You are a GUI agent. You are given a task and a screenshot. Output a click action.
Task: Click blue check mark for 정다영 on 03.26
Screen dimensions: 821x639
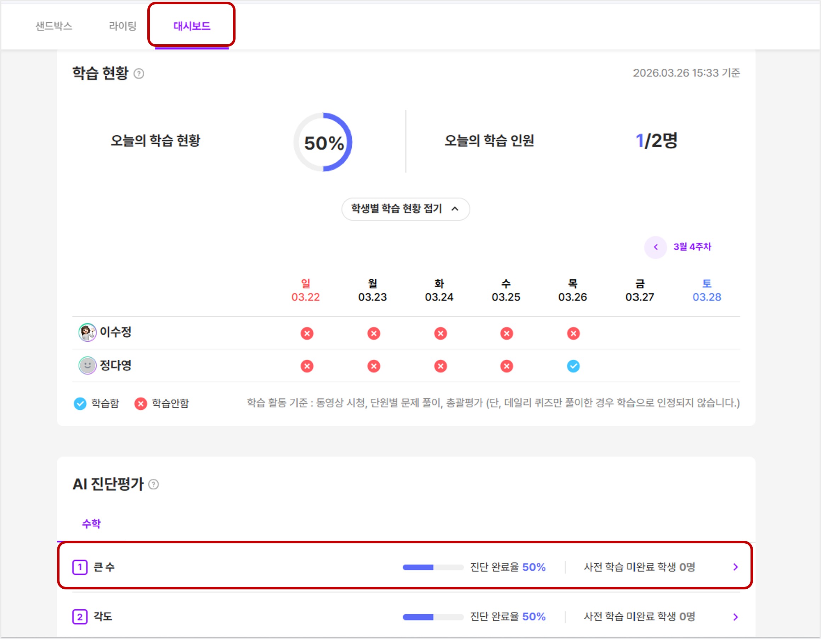click(573, 366)
